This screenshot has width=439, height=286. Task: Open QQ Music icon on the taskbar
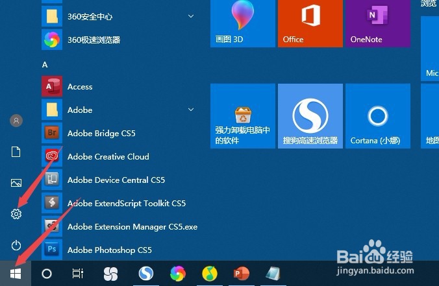(210, 274)
